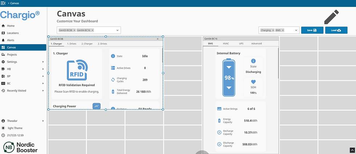
Task: Click the Canvas breadcrumb in top bar
Action: click(15, 3)
